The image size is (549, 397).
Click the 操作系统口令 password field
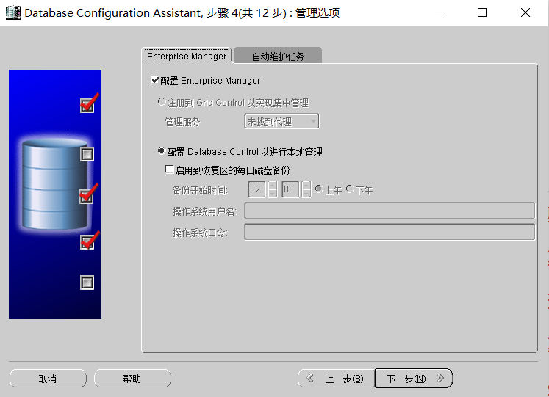(x=390, y=232)
